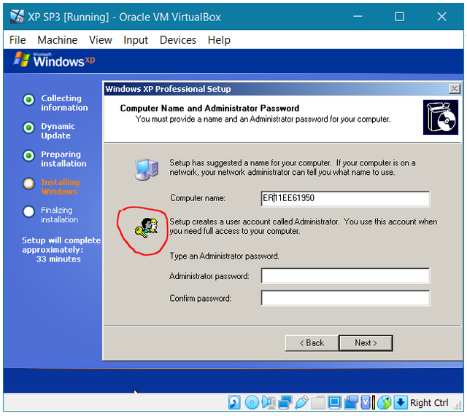Open the Machine menu

tap(57, 40)
